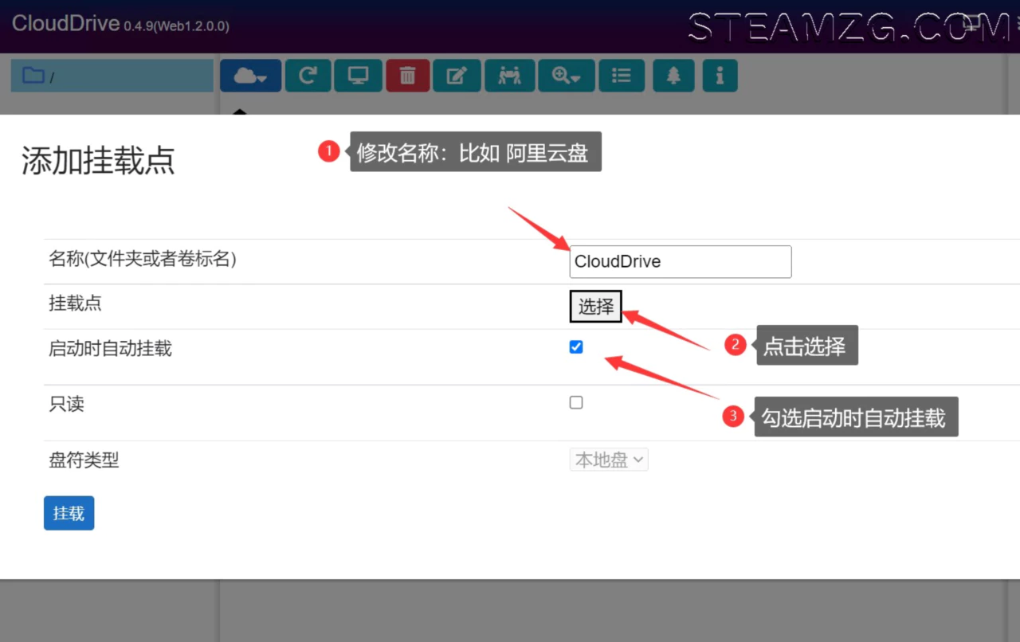Click the edit pencil toolbar icon
The width and height of the screenshot is (1020, 642).
coord(457,76)
